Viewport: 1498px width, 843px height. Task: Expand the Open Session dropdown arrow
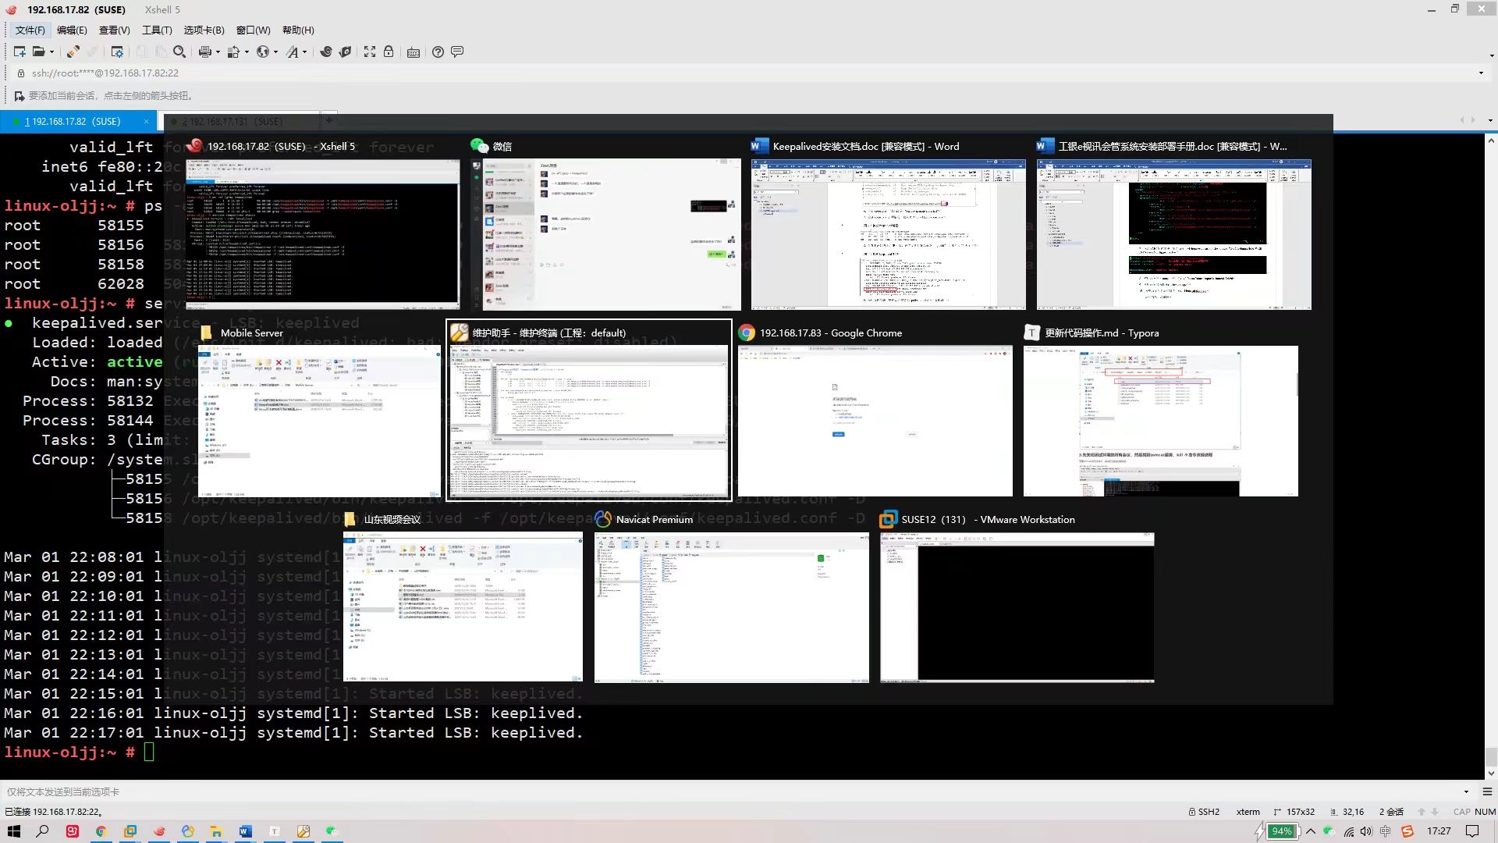pos(51,52)
